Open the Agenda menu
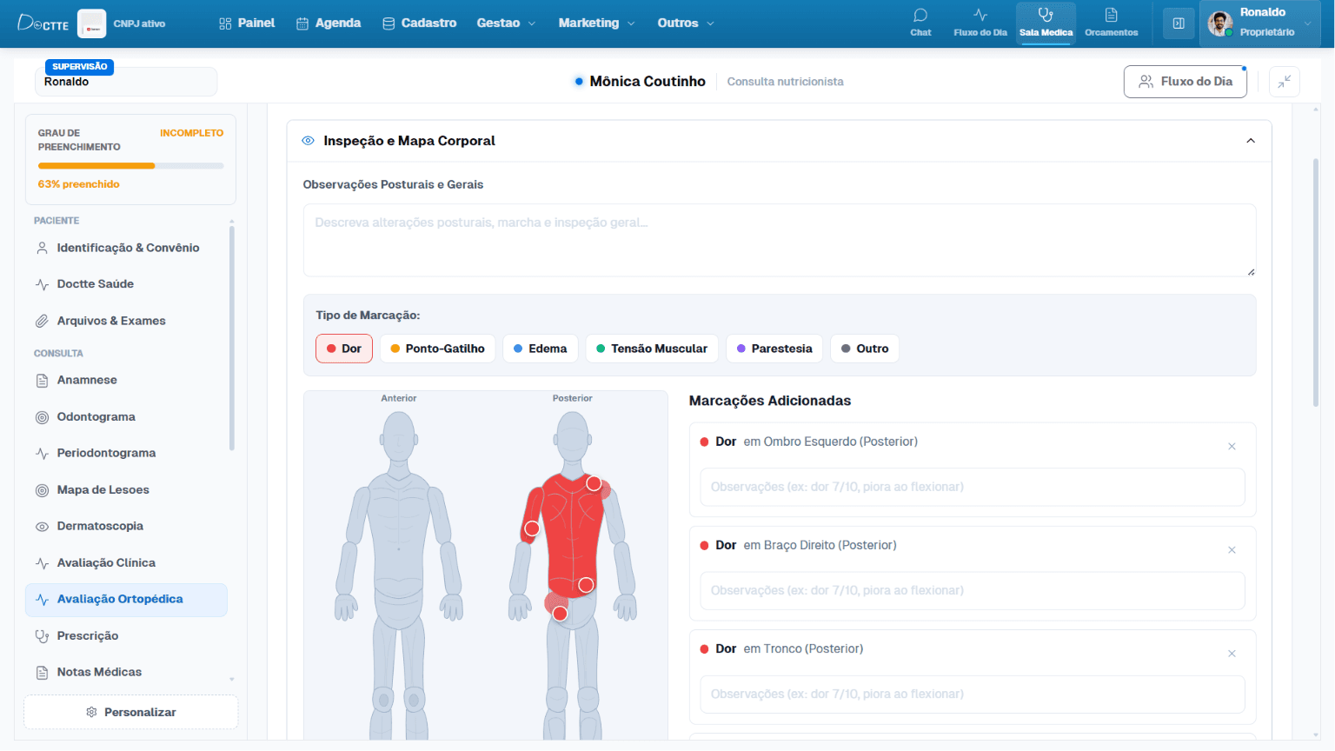The image size is (1335, 751). pyautogui.click(x=329, y=23)
